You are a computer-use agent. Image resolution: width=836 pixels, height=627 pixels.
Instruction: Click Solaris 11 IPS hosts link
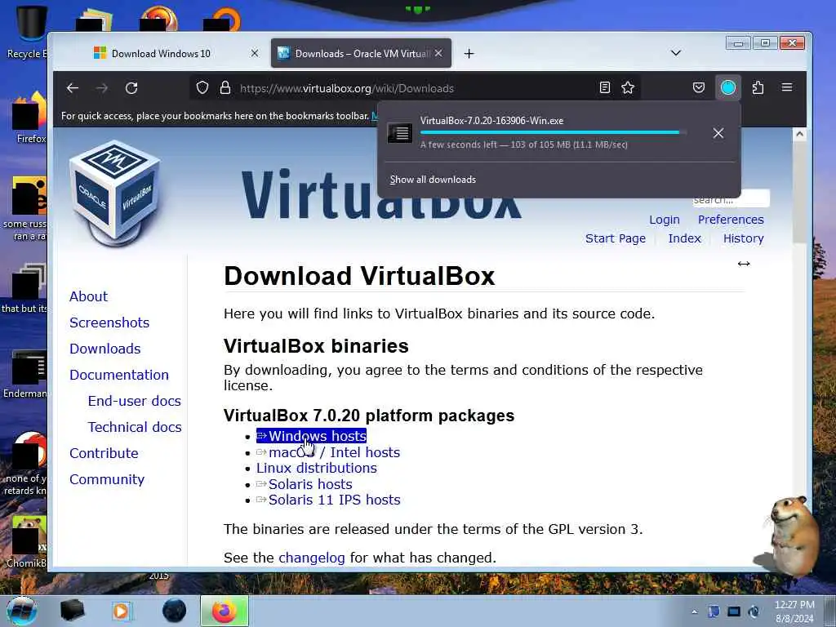coord(328,500)
